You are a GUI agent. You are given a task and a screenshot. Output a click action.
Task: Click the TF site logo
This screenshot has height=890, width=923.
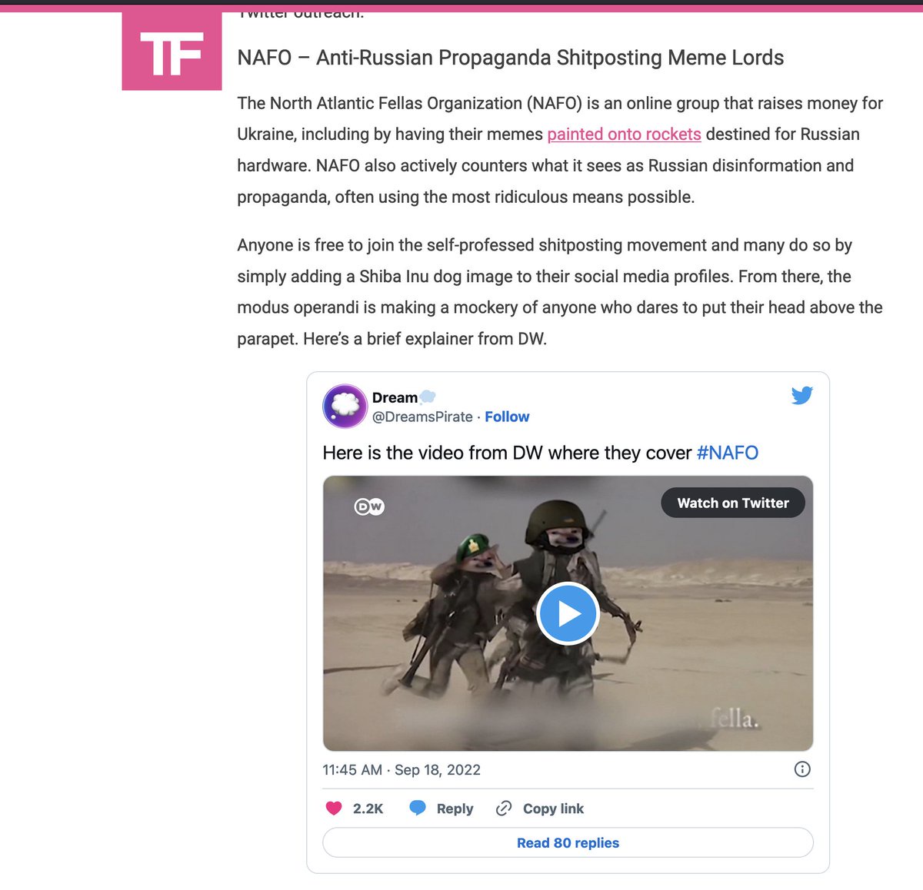click(172, 51)
